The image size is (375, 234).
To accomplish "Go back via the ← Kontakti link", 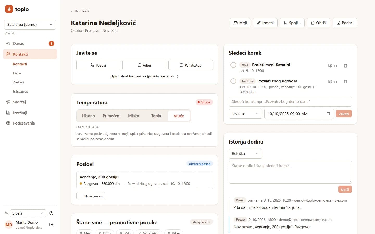I will 80,11.
